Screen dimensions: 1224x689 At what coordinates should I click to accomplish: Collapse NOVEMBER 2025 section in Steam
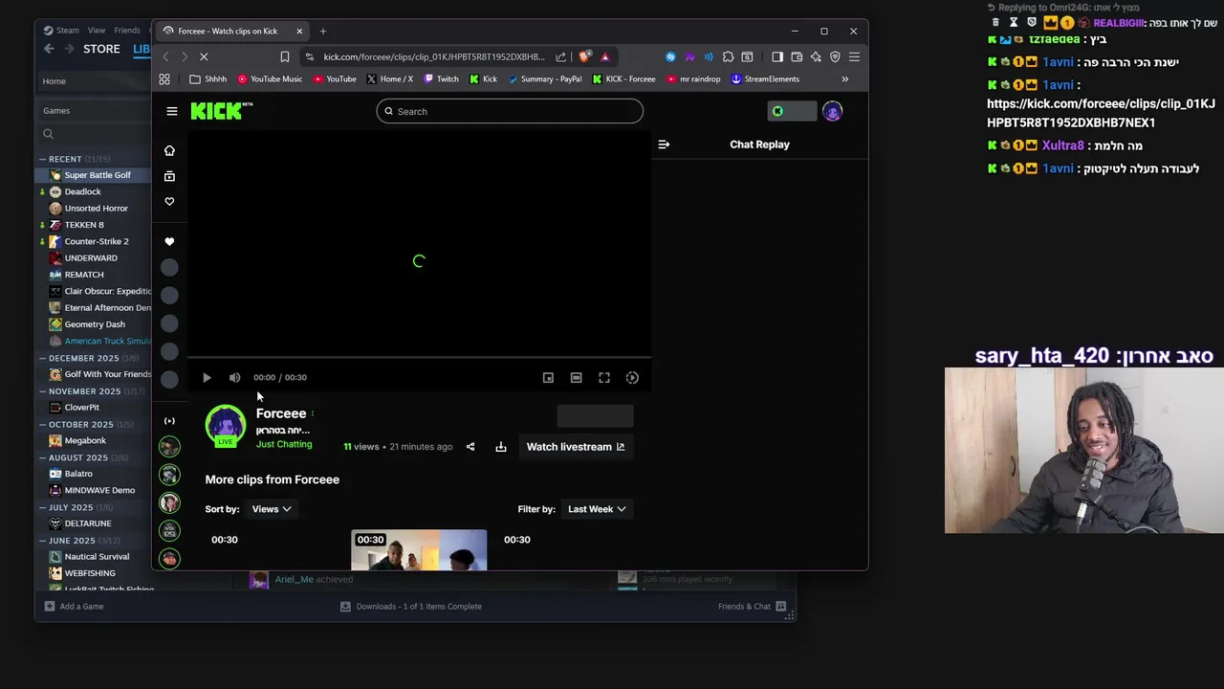[43, 391]
